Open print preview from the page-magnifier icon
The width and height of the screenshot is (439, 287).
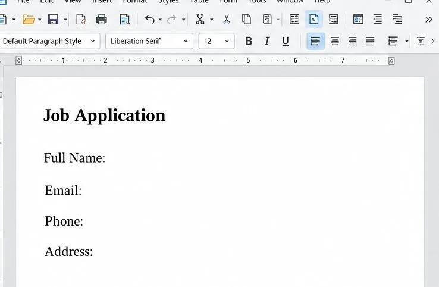pos(124,19)
